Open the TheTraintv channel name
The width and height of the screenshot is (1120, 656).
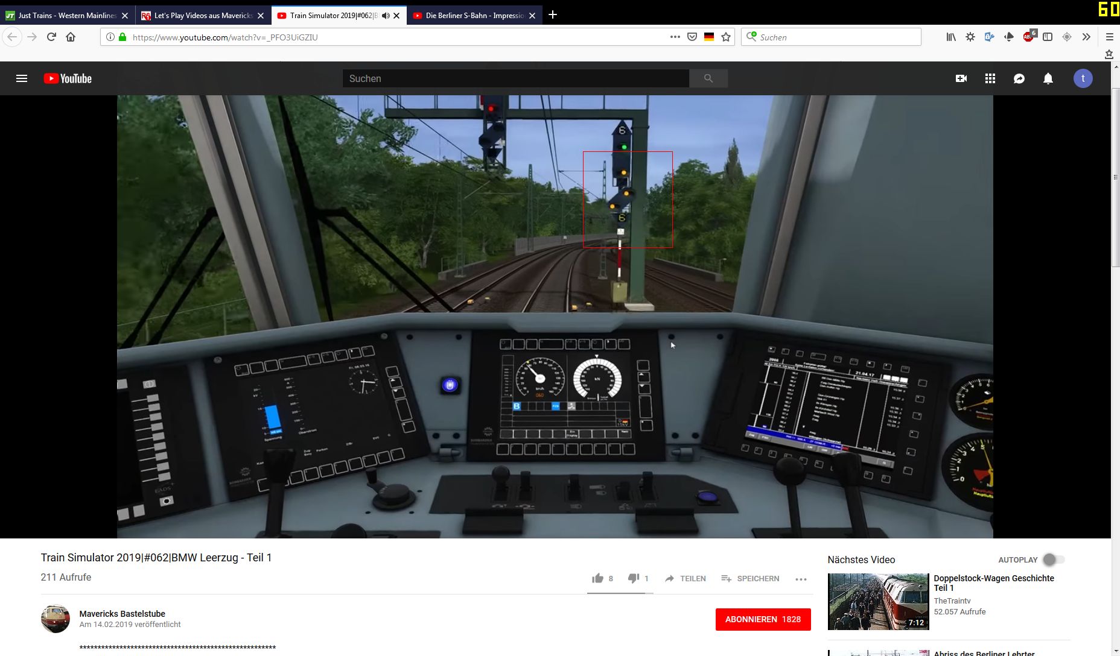click(x=952, y=601)
